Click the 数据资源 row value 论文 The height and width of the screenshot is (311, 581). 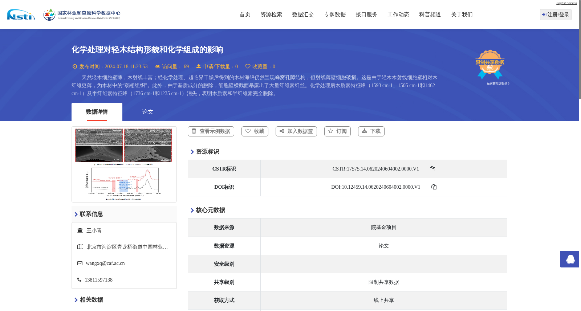point(384,246)
